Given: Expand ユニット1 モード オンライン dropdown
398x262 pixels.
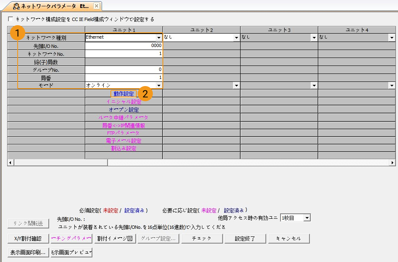Looking at the screenshot, I should click(x=159, y=85).
